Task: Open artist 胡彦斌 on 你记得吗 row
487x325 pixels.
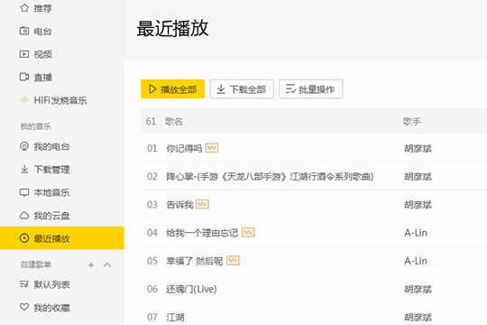Action: click(x=418, y=148)
